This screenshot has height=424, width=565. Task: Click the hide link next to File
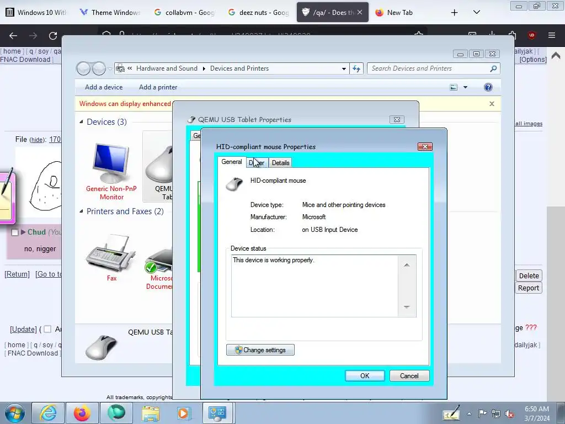point(37,140)
